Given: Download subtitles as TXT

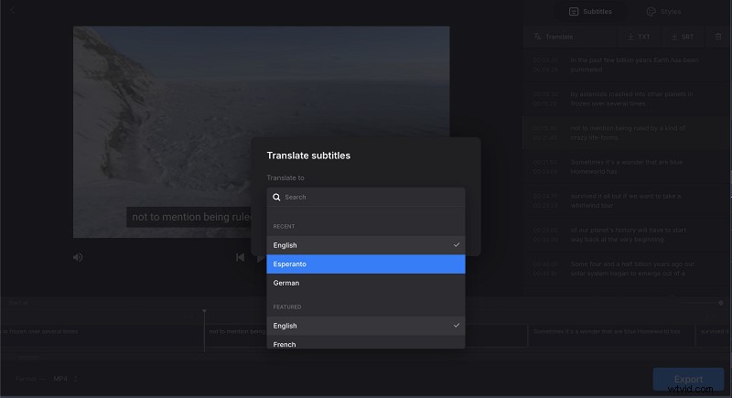Looking at the screenshot, I should [x=640, y=37].
